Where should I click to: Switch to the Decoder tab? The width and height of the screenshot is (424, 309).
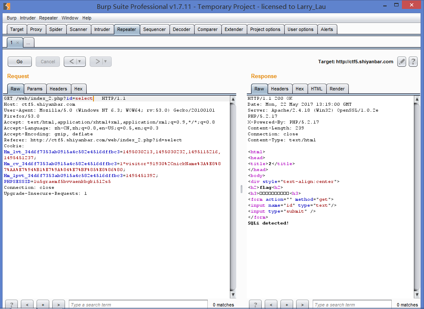[x=181, y=29]
